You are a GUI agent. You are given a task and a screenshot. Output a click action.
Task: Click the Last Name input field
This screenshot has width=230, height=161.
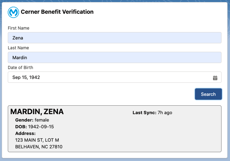pyautogui.click(x=114, y=57)
